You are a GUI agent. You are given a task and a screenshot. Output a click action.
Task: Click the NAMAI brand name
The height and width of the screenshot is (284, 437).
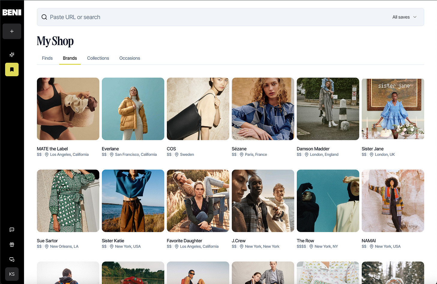[x=369, y=241]
